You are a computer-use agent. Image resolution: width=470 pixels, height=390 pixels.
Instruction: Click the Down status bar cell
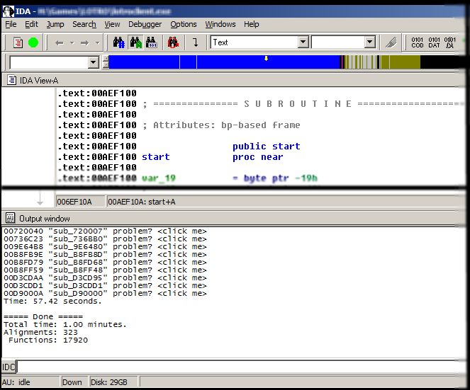click(74, 382)
